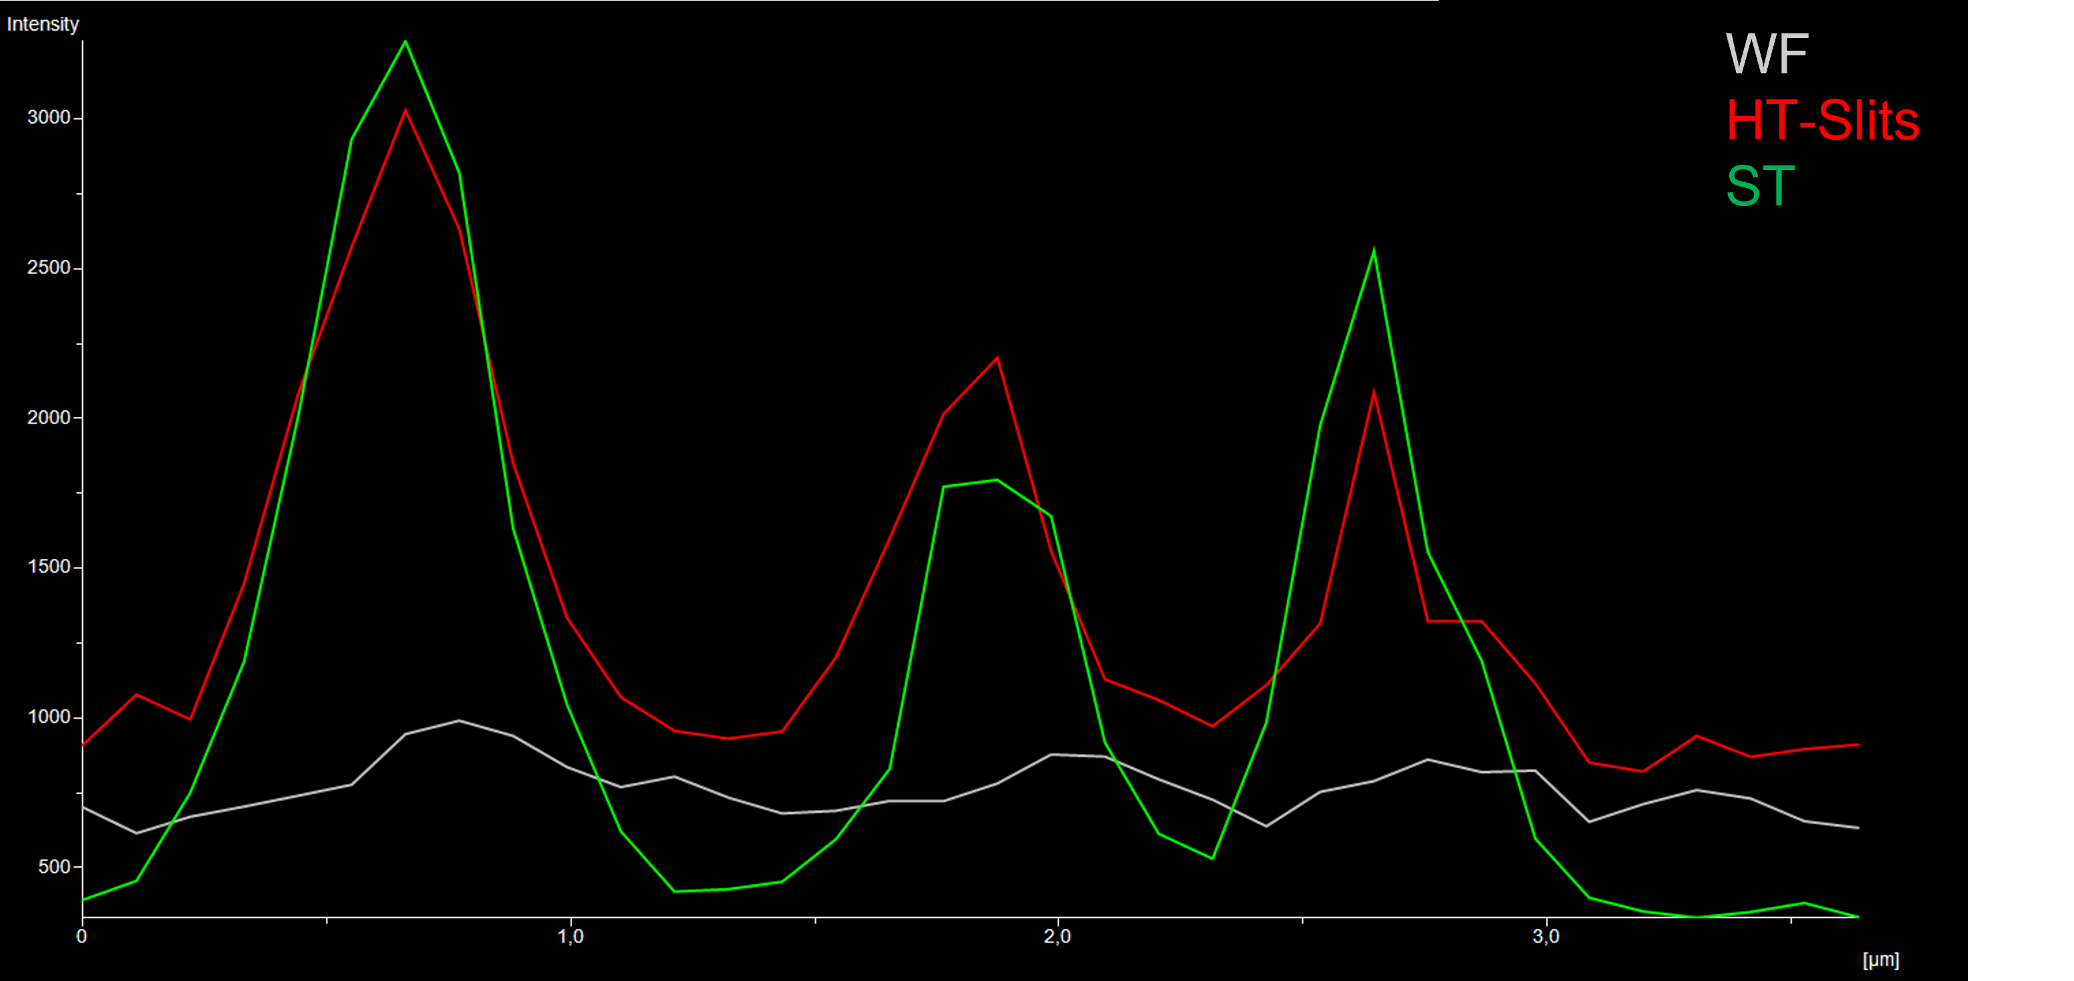The height and width of the screenshot is (981, 2074).
Task: Click the 0 label on the x-axis
Action: (x=81, y=936)
